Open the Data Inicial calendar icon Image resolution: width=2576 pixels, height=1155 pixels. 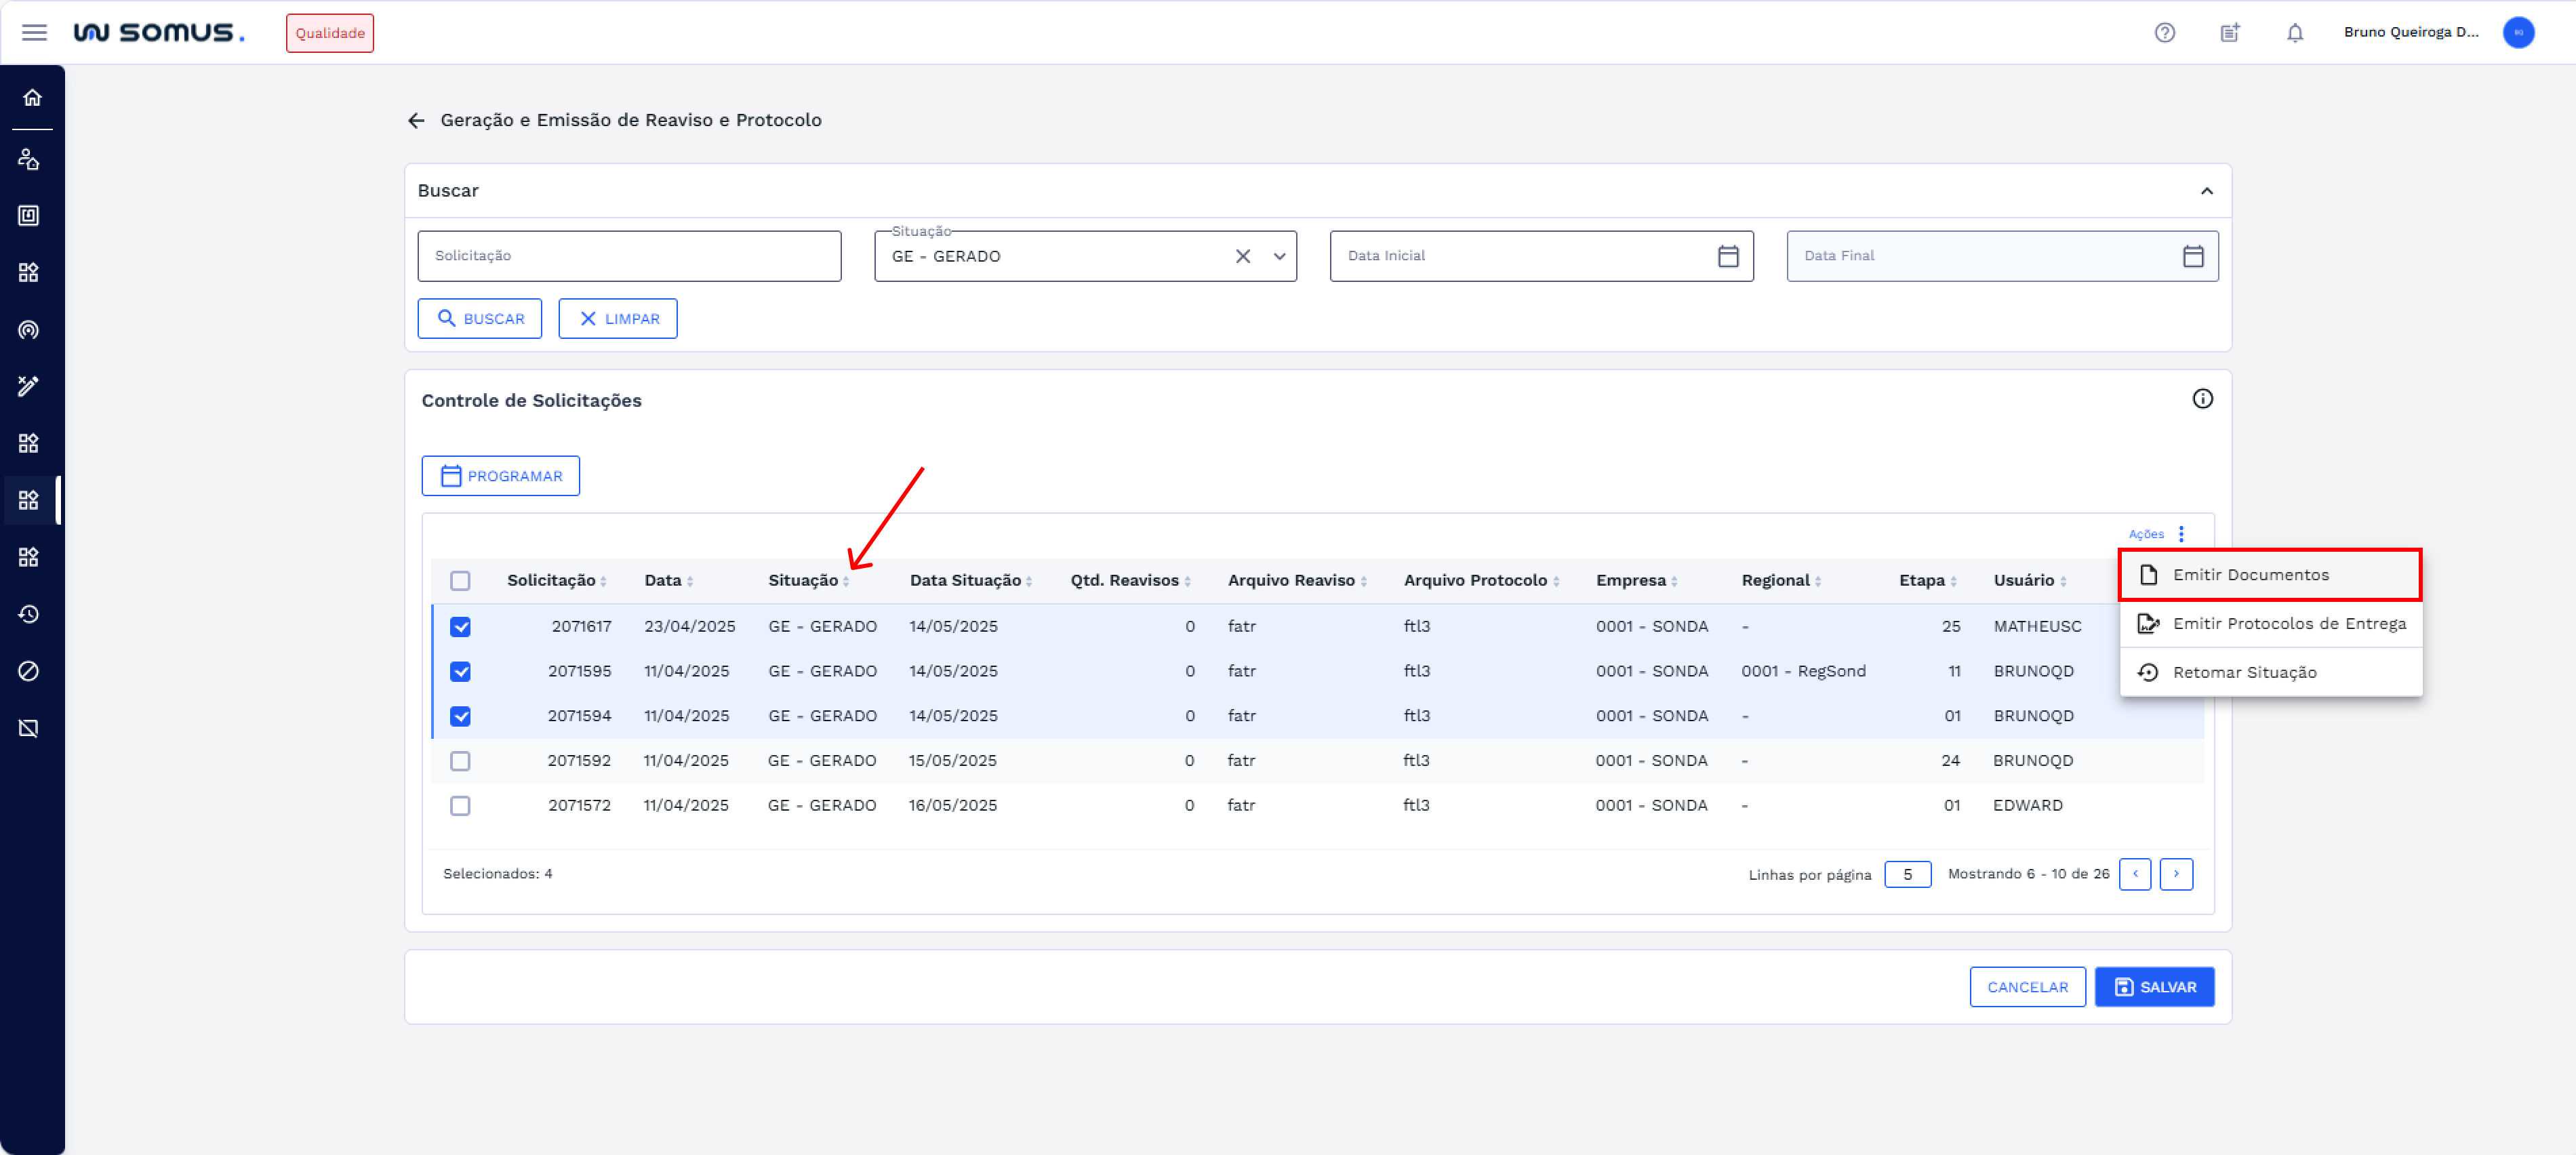click(1727, 256)
